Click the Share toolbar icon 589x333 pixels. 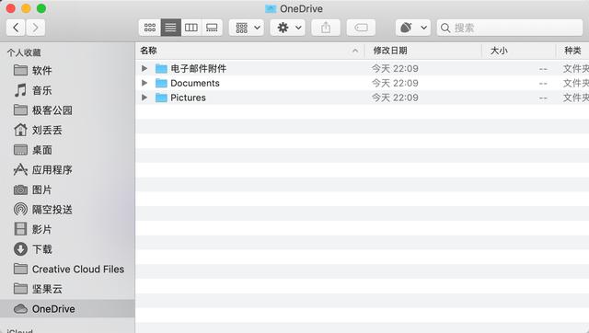tap(326, 28)
